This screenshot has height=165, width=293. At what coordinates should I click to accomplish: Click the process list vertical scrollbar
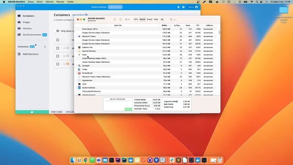[219, 33]
